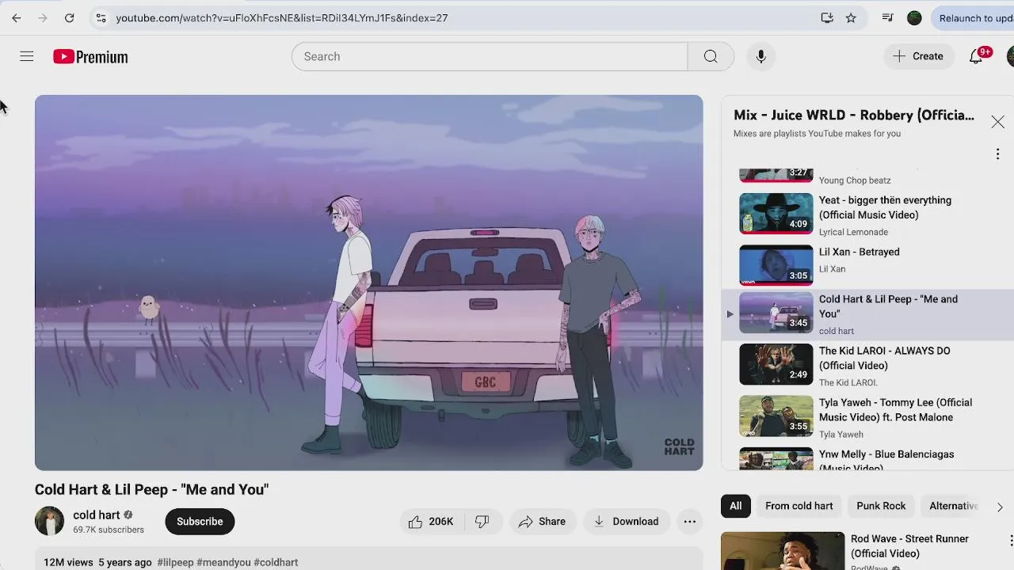Click the install app icon in address bar
The image size is (1014, 570).
point(827,17)
